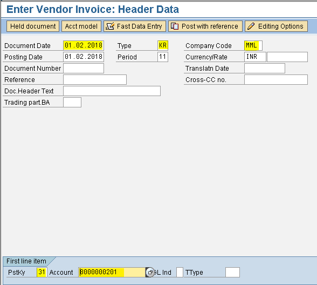This screenshot has height=285, width=317.
Task: Select the Posting Date field
Action: [84, 57]
